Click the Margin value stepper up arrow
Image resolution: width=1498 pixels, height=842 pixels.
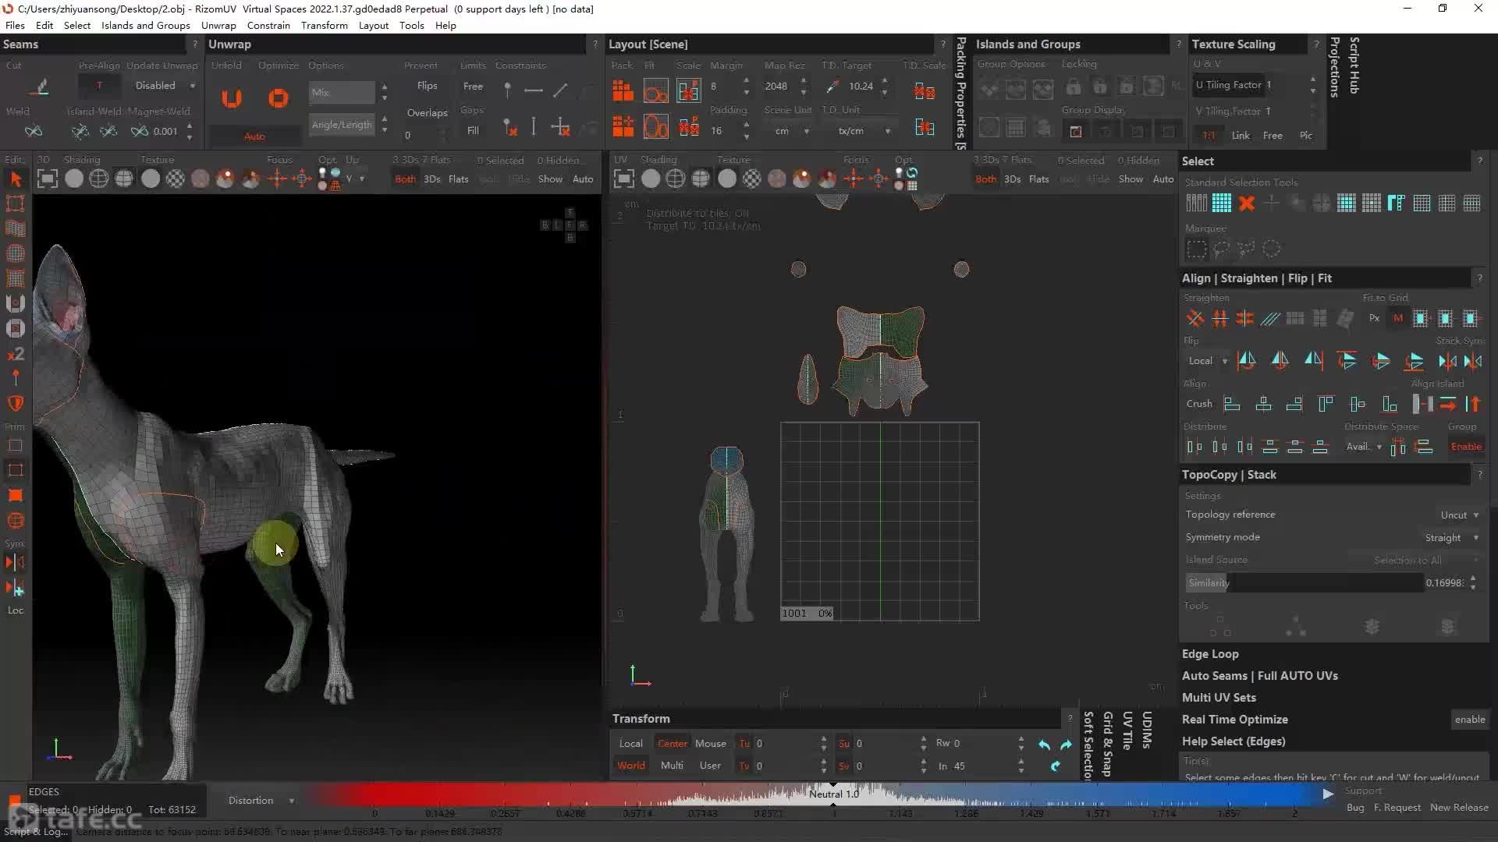[747, 81]
